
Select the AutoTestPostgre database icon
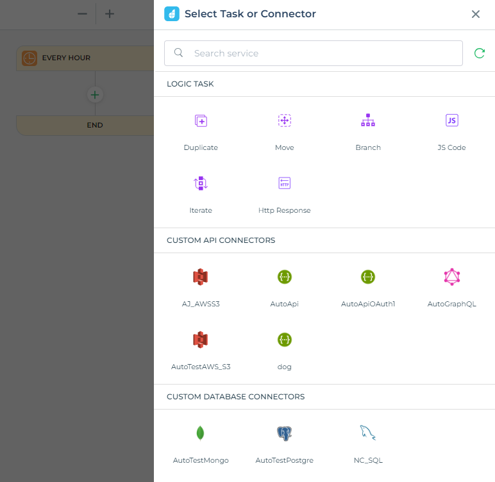tap(285, 433)
